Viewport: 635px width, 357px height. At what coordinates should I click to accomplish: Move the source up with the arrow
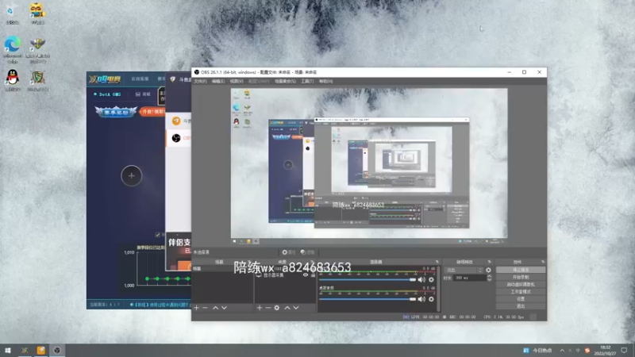(287, 308)
